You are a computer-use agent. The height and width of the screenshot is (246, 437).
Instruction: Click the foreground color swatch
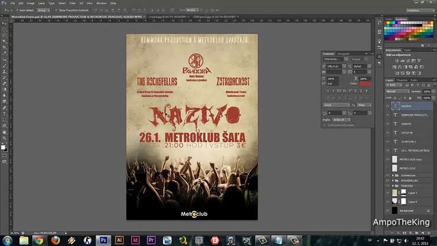(3, 148)
